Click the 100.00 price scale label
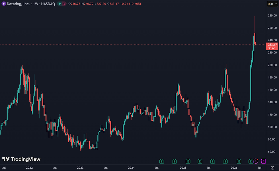 click(x=272, y=127)
